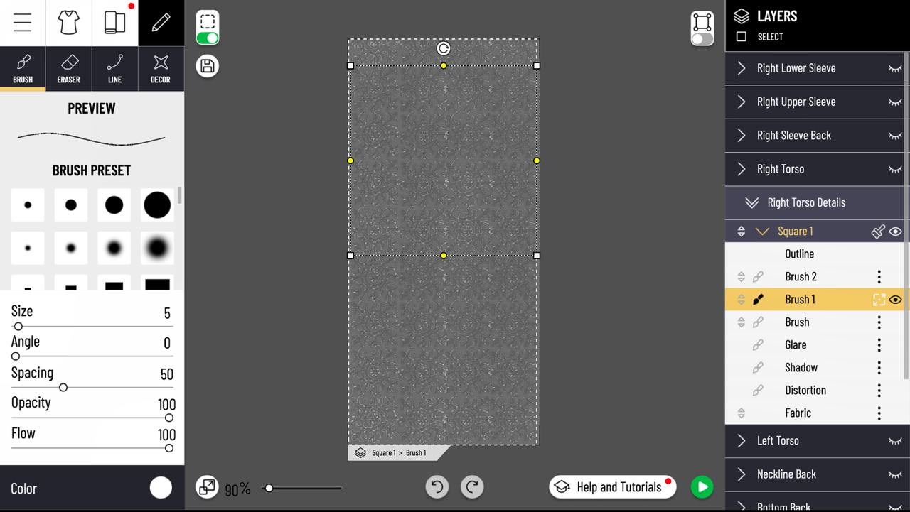Select the Brush tool
Image resolution: width=910 pixels, height=512 pixels.
click(x=23, y=69)
